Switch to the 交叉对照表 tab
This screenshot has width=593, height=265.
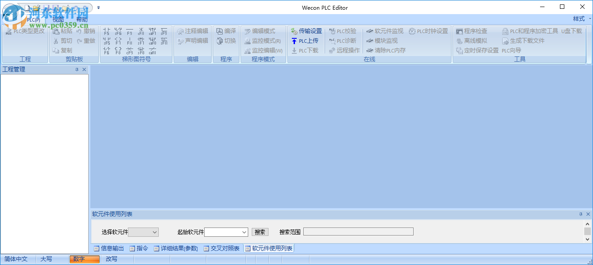pyautogui.click(x=225, y=248)
